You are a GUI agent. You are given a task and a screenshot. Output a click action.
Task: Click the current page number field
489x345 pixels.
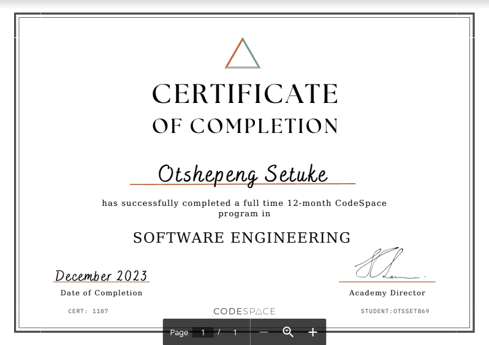(x=203, y=333)
